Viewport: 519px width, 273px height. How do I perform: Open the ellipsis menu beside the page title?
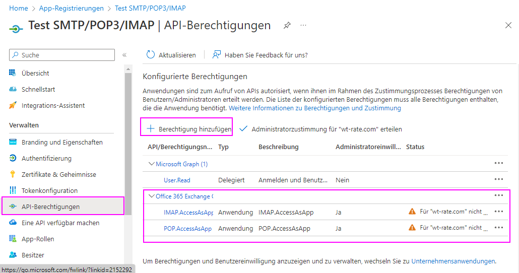303,25
